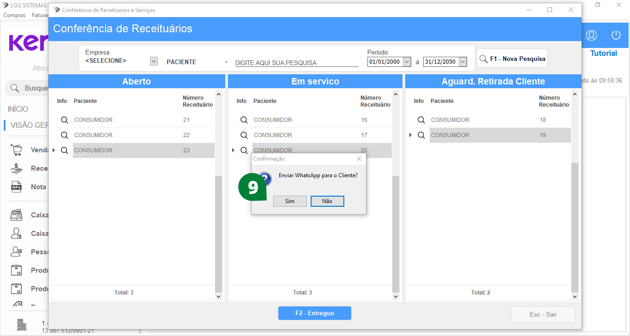Click shopping cart Vendas icon in sidebar
The width and height of the screenshot is (630, 336).
click(x=17, y=150)
